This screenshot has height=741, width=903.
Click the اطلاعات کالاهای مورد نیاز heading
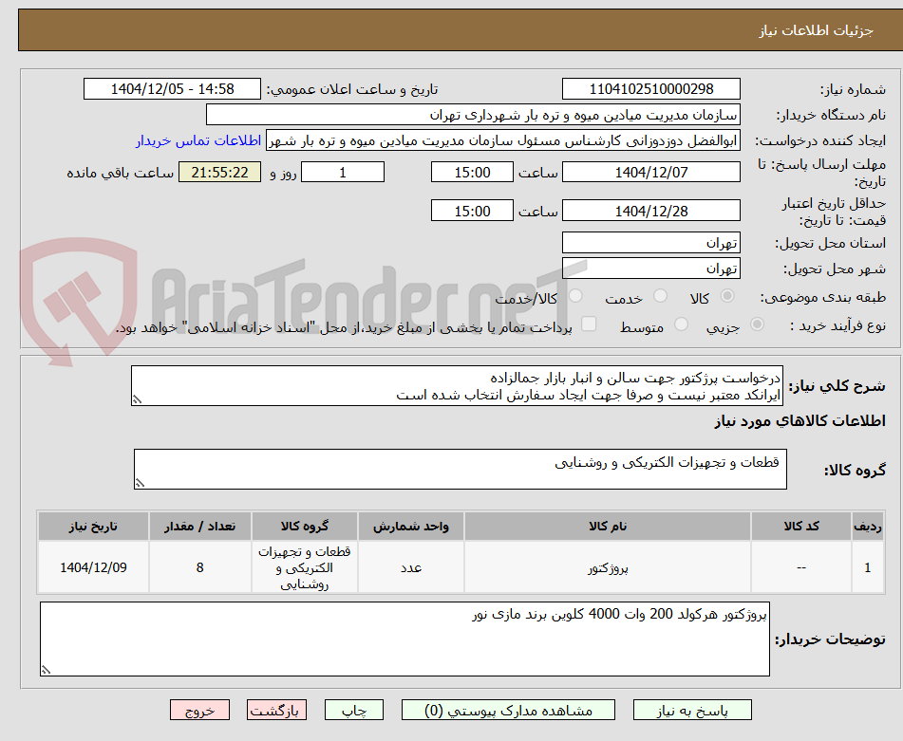click(x=800, y=421)
